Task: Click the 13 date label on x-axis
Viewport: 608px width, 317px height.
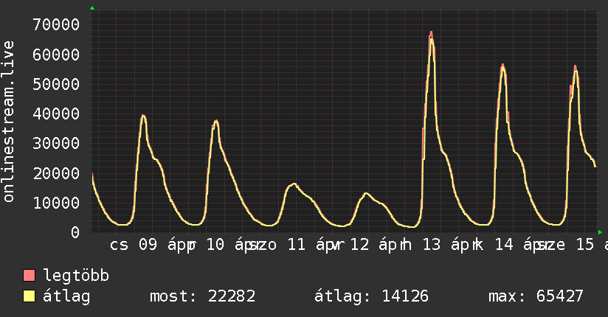Action: point(432,245)
